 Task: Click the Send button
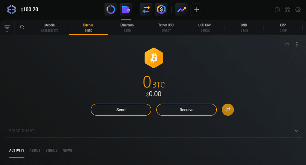(121, 110)
